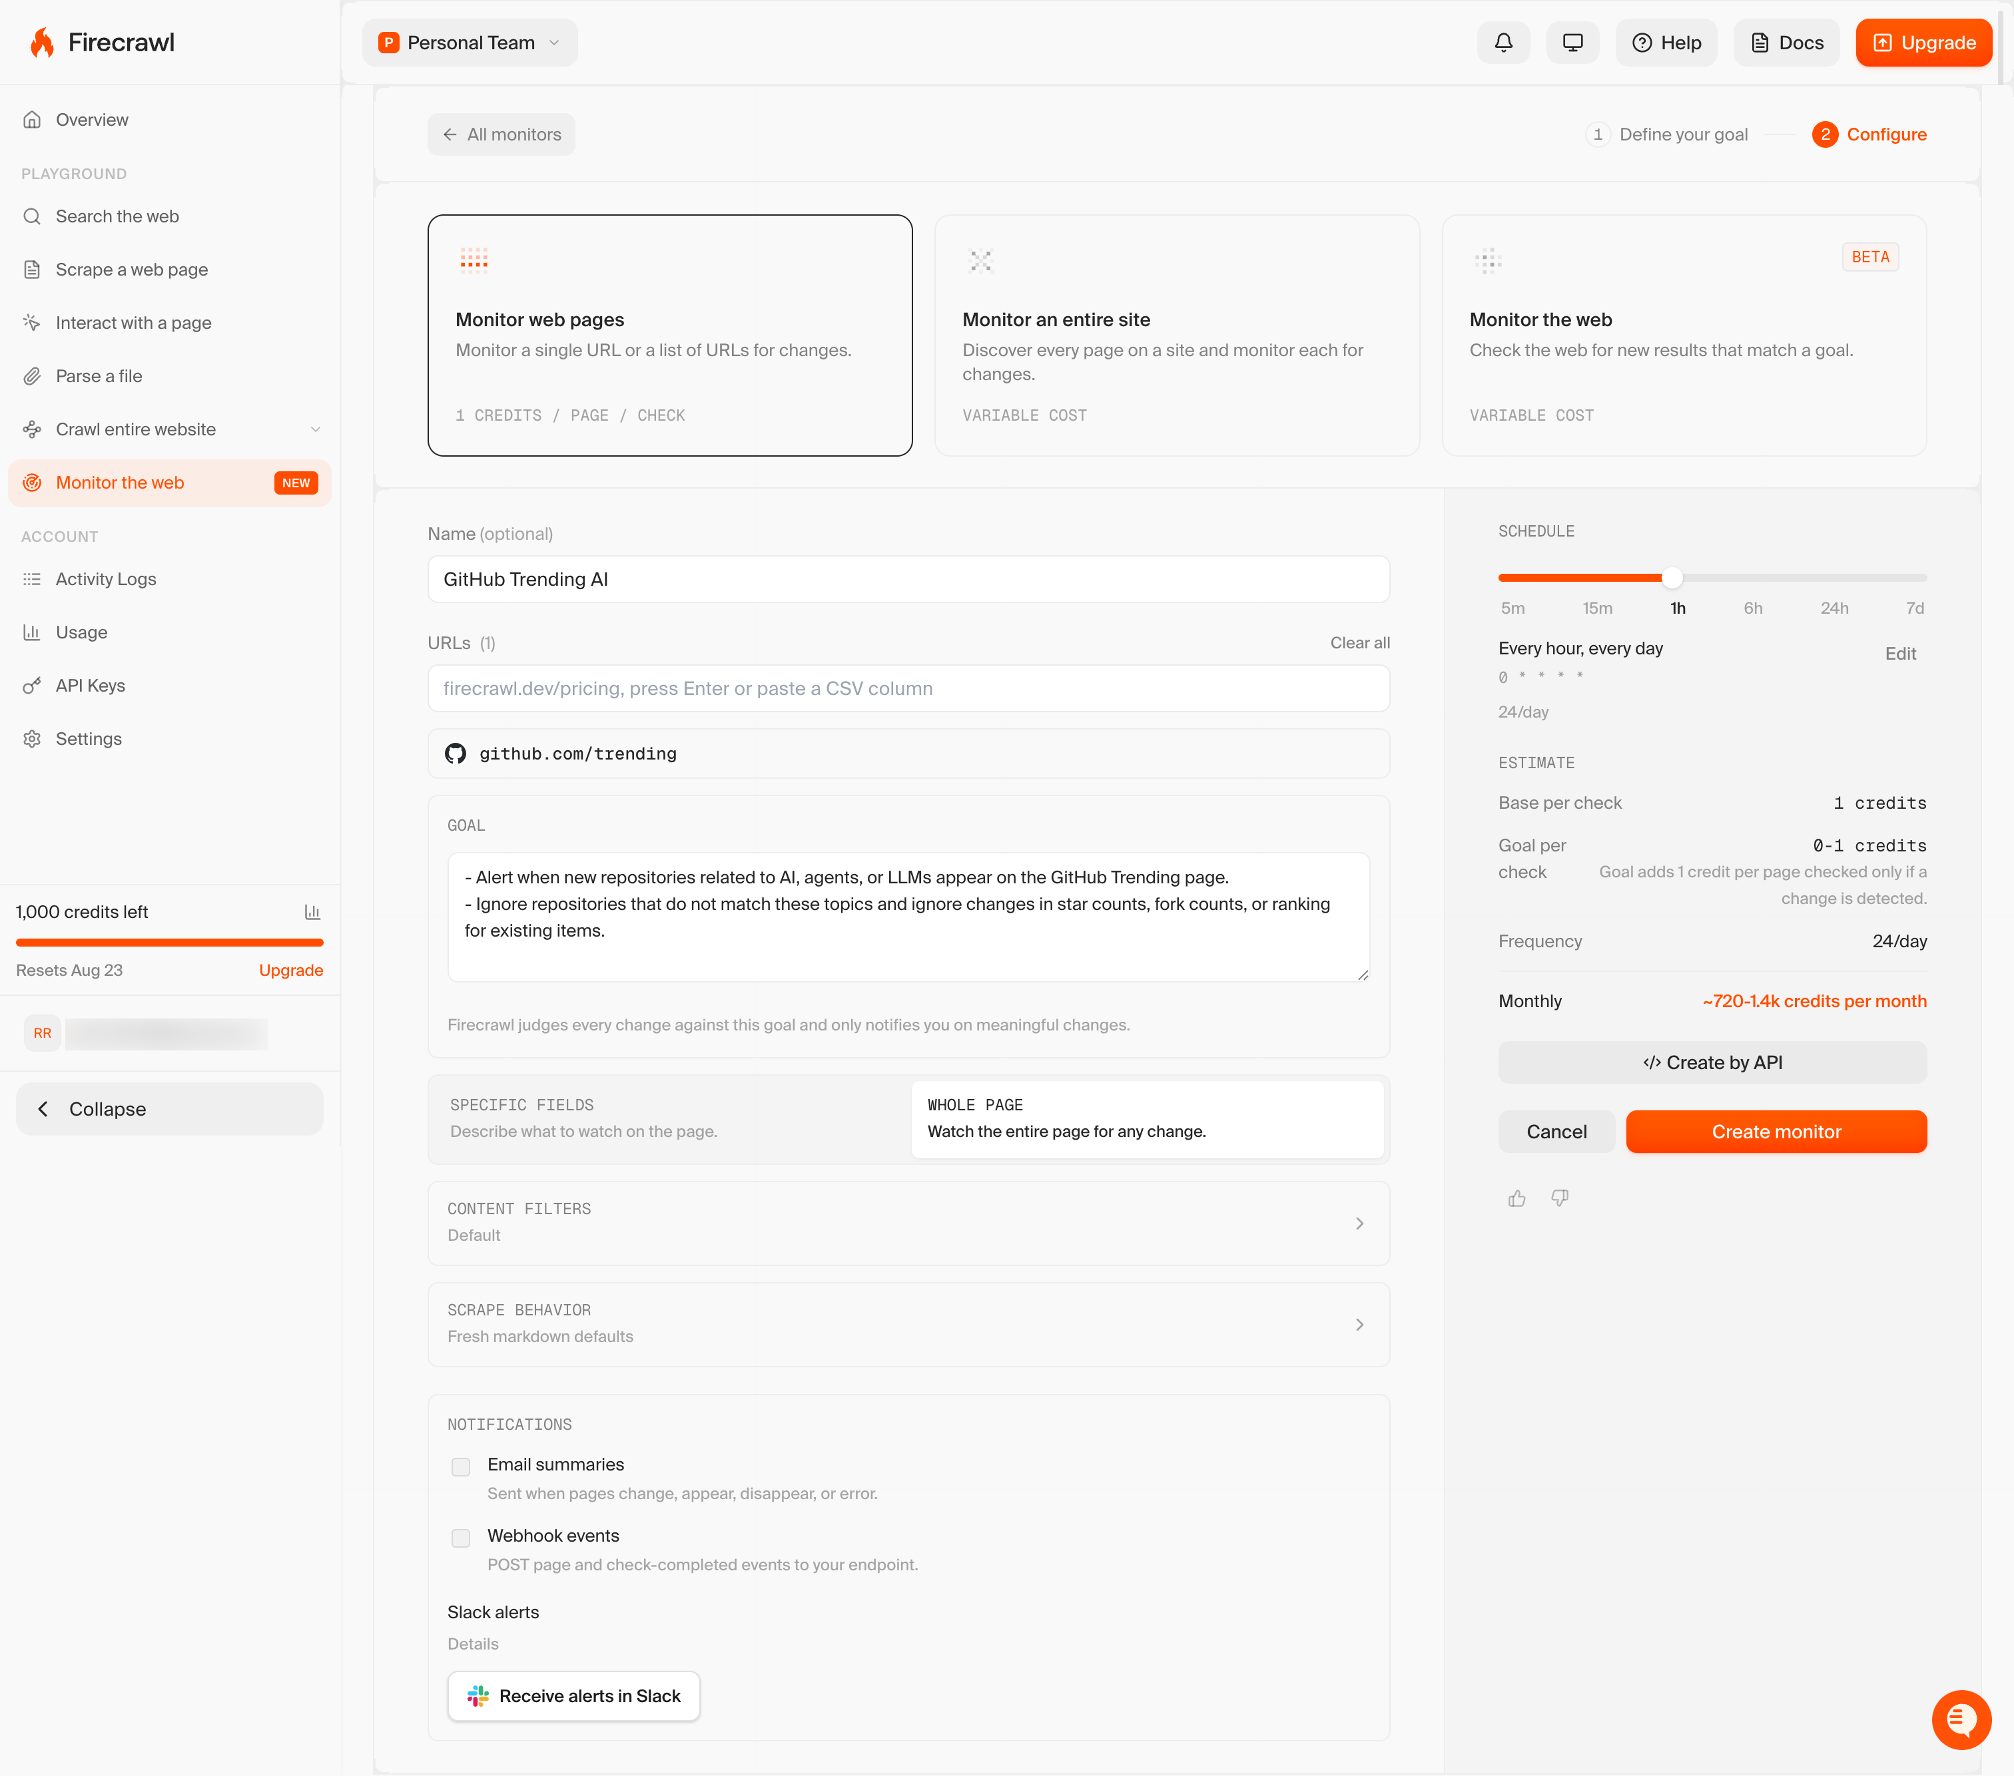Expand the Scrape Behavior section

click(908, 1324)
